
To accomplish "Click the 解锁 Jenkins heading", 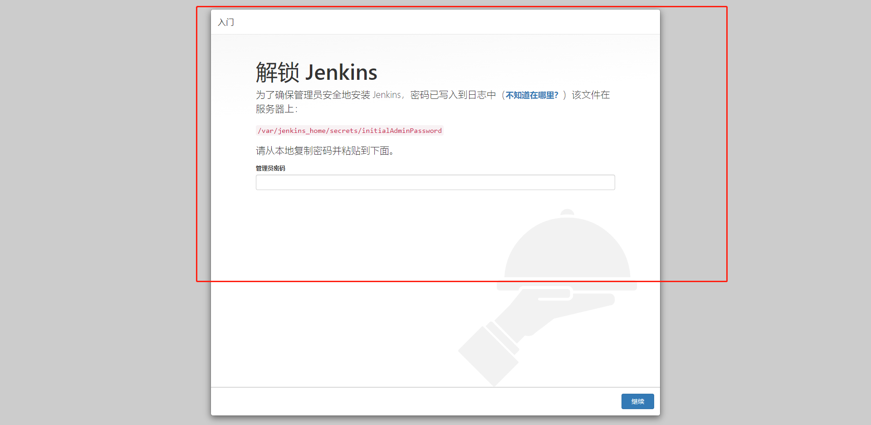I will (x=317, y=73).
